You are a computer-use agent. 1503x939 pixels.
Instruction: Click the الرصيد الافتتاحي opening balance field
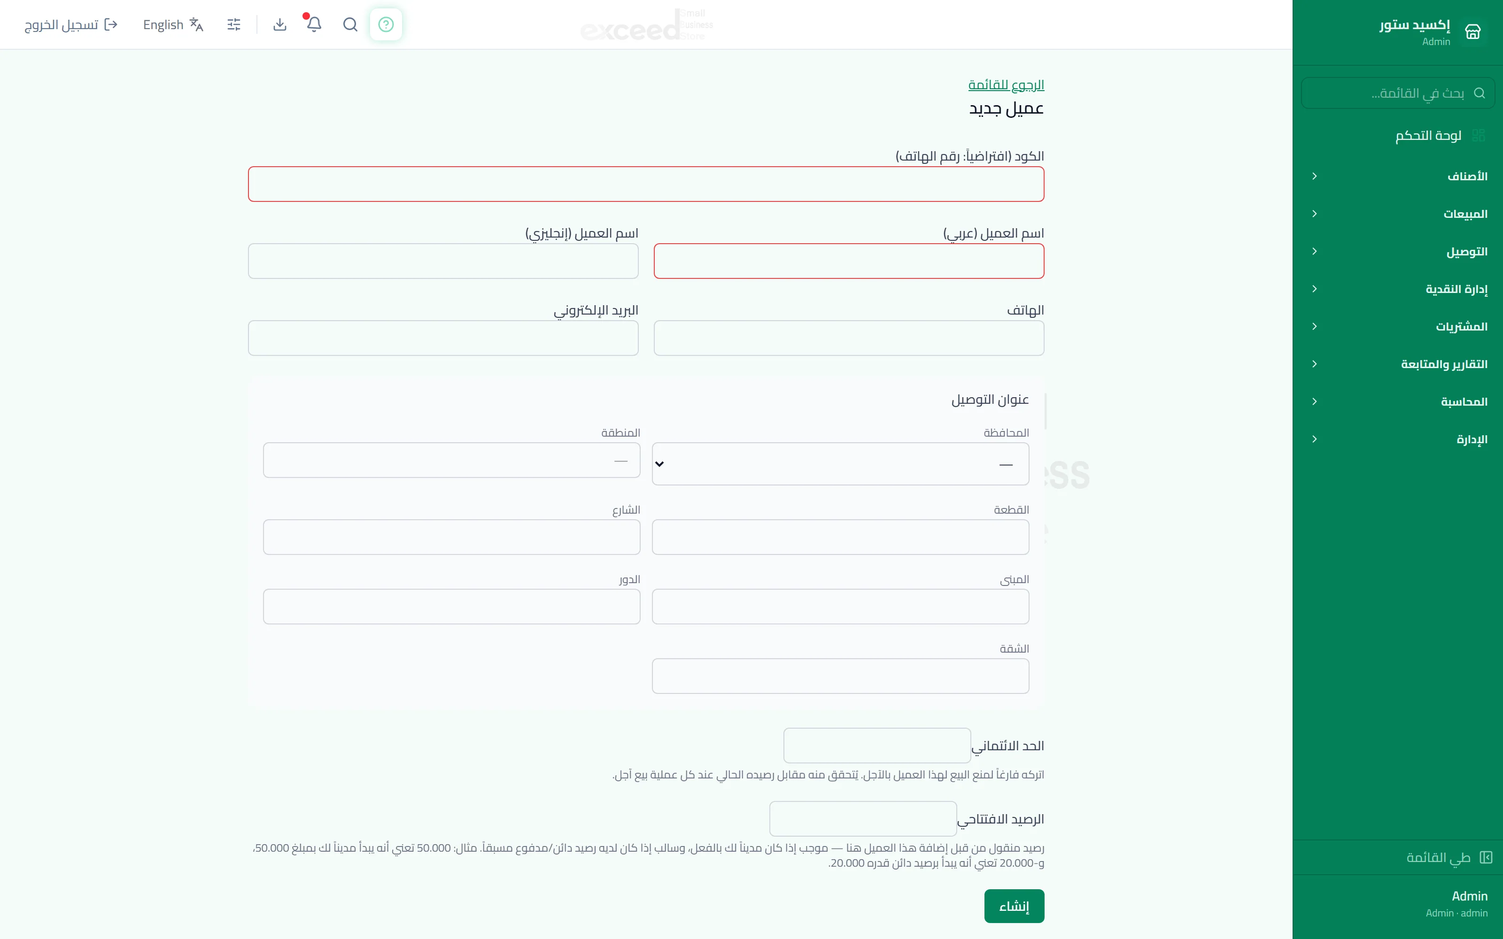pyautogui.click(x=863, y=819)
